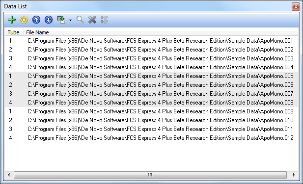The image size is (303, 184).
Task: Select the row ending ApoMono.011
Action: click(151, 129)
